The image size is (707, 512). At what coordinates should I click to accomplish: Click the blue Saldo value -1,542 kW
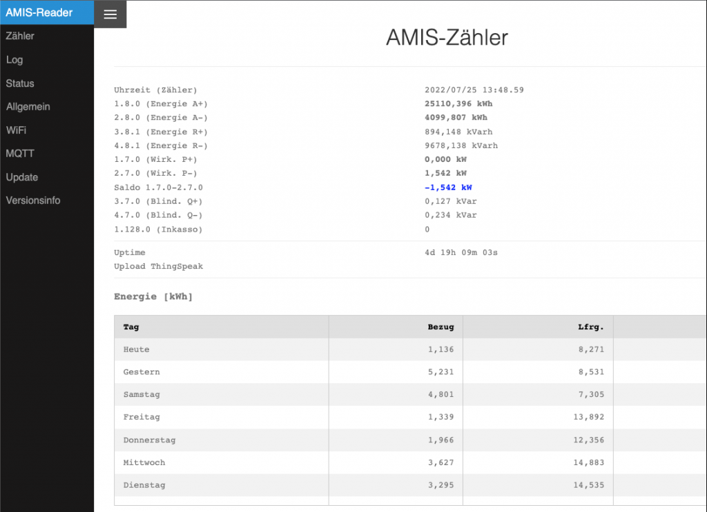click(x=448, y=187)
